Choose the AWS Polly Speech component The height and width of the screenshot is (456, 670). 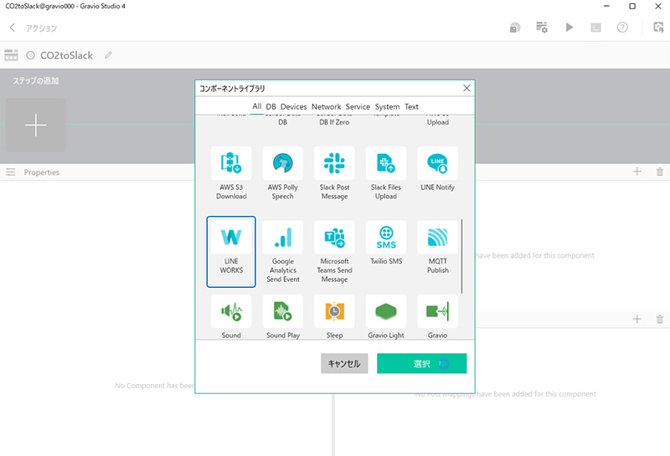[282, 174]
